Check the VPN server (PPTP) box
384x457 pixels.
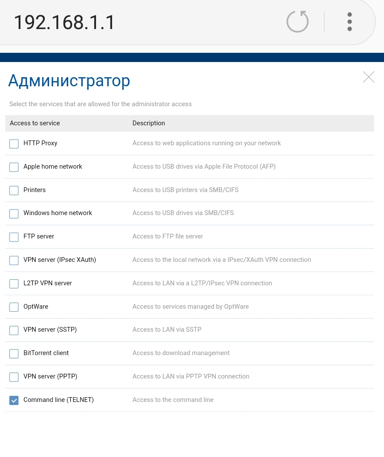[14, 377]
